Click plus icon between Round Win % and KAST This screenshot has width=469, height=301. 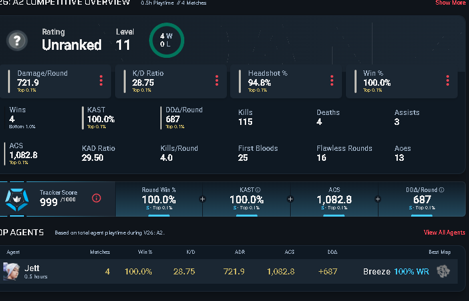202,199
